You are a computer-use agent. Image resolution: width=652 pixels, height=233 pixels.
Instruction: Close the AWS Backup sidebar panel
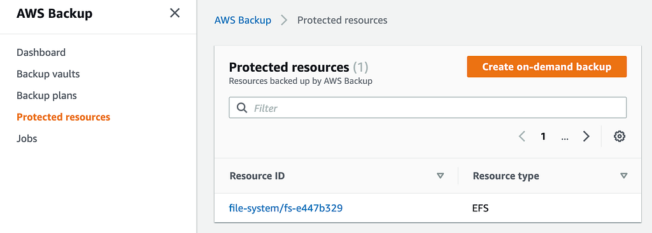(x=174, y=13)
